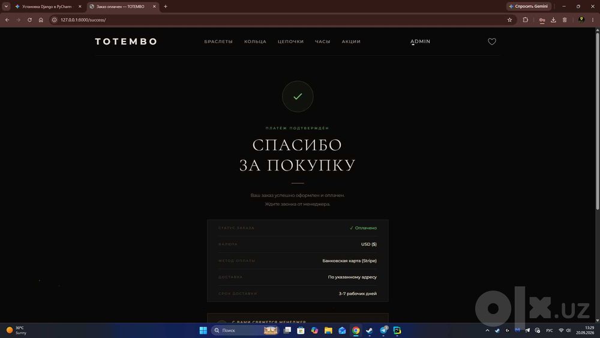Click the Спросить Gemini button
The height and width of the screenshot is (338, 600).
[x=529, y=7]
